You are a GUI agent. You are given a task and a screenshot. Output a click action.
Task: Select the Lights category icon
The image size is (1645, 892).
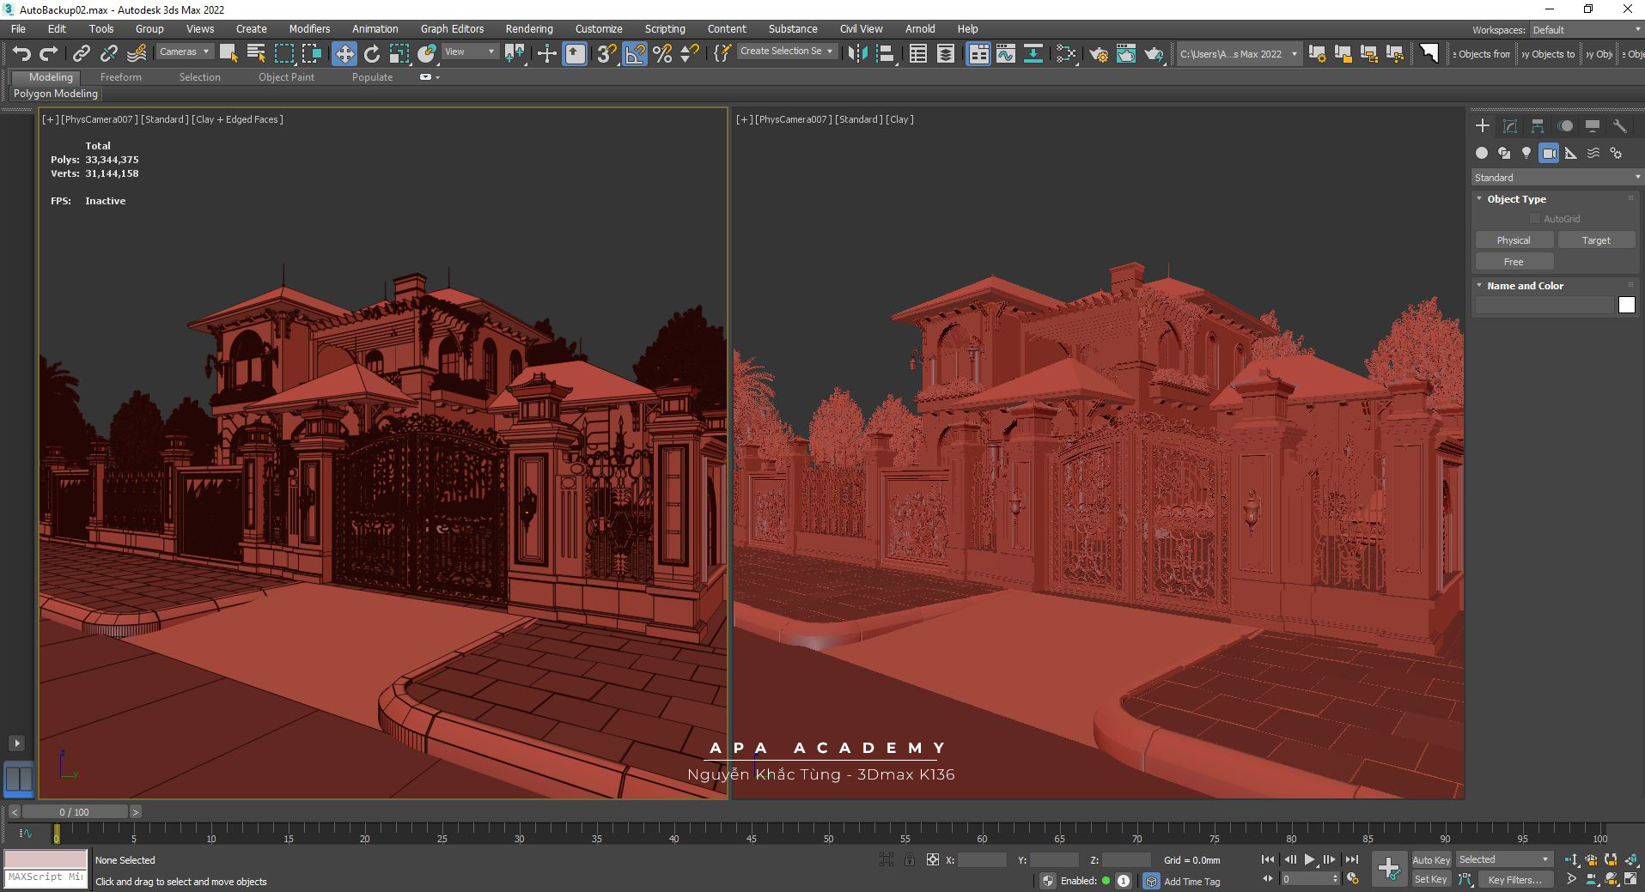[x=1526, y=153]
